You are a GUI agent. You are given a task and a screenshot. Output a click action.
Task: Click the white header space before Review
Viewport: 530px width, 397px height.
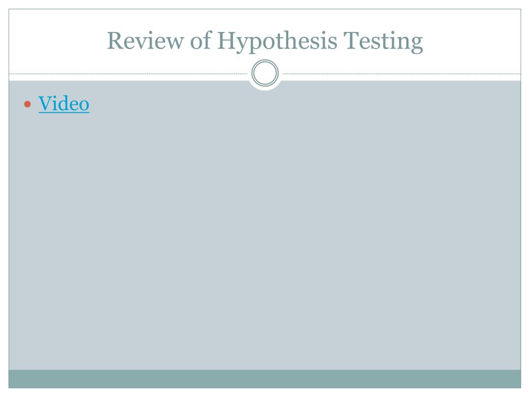[x=57, y=40]
